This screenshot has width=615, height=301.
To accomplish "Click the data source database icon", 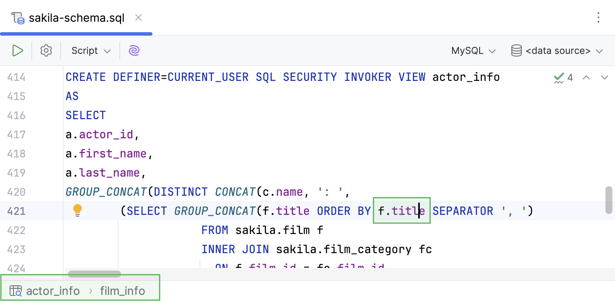I will 516,50.
